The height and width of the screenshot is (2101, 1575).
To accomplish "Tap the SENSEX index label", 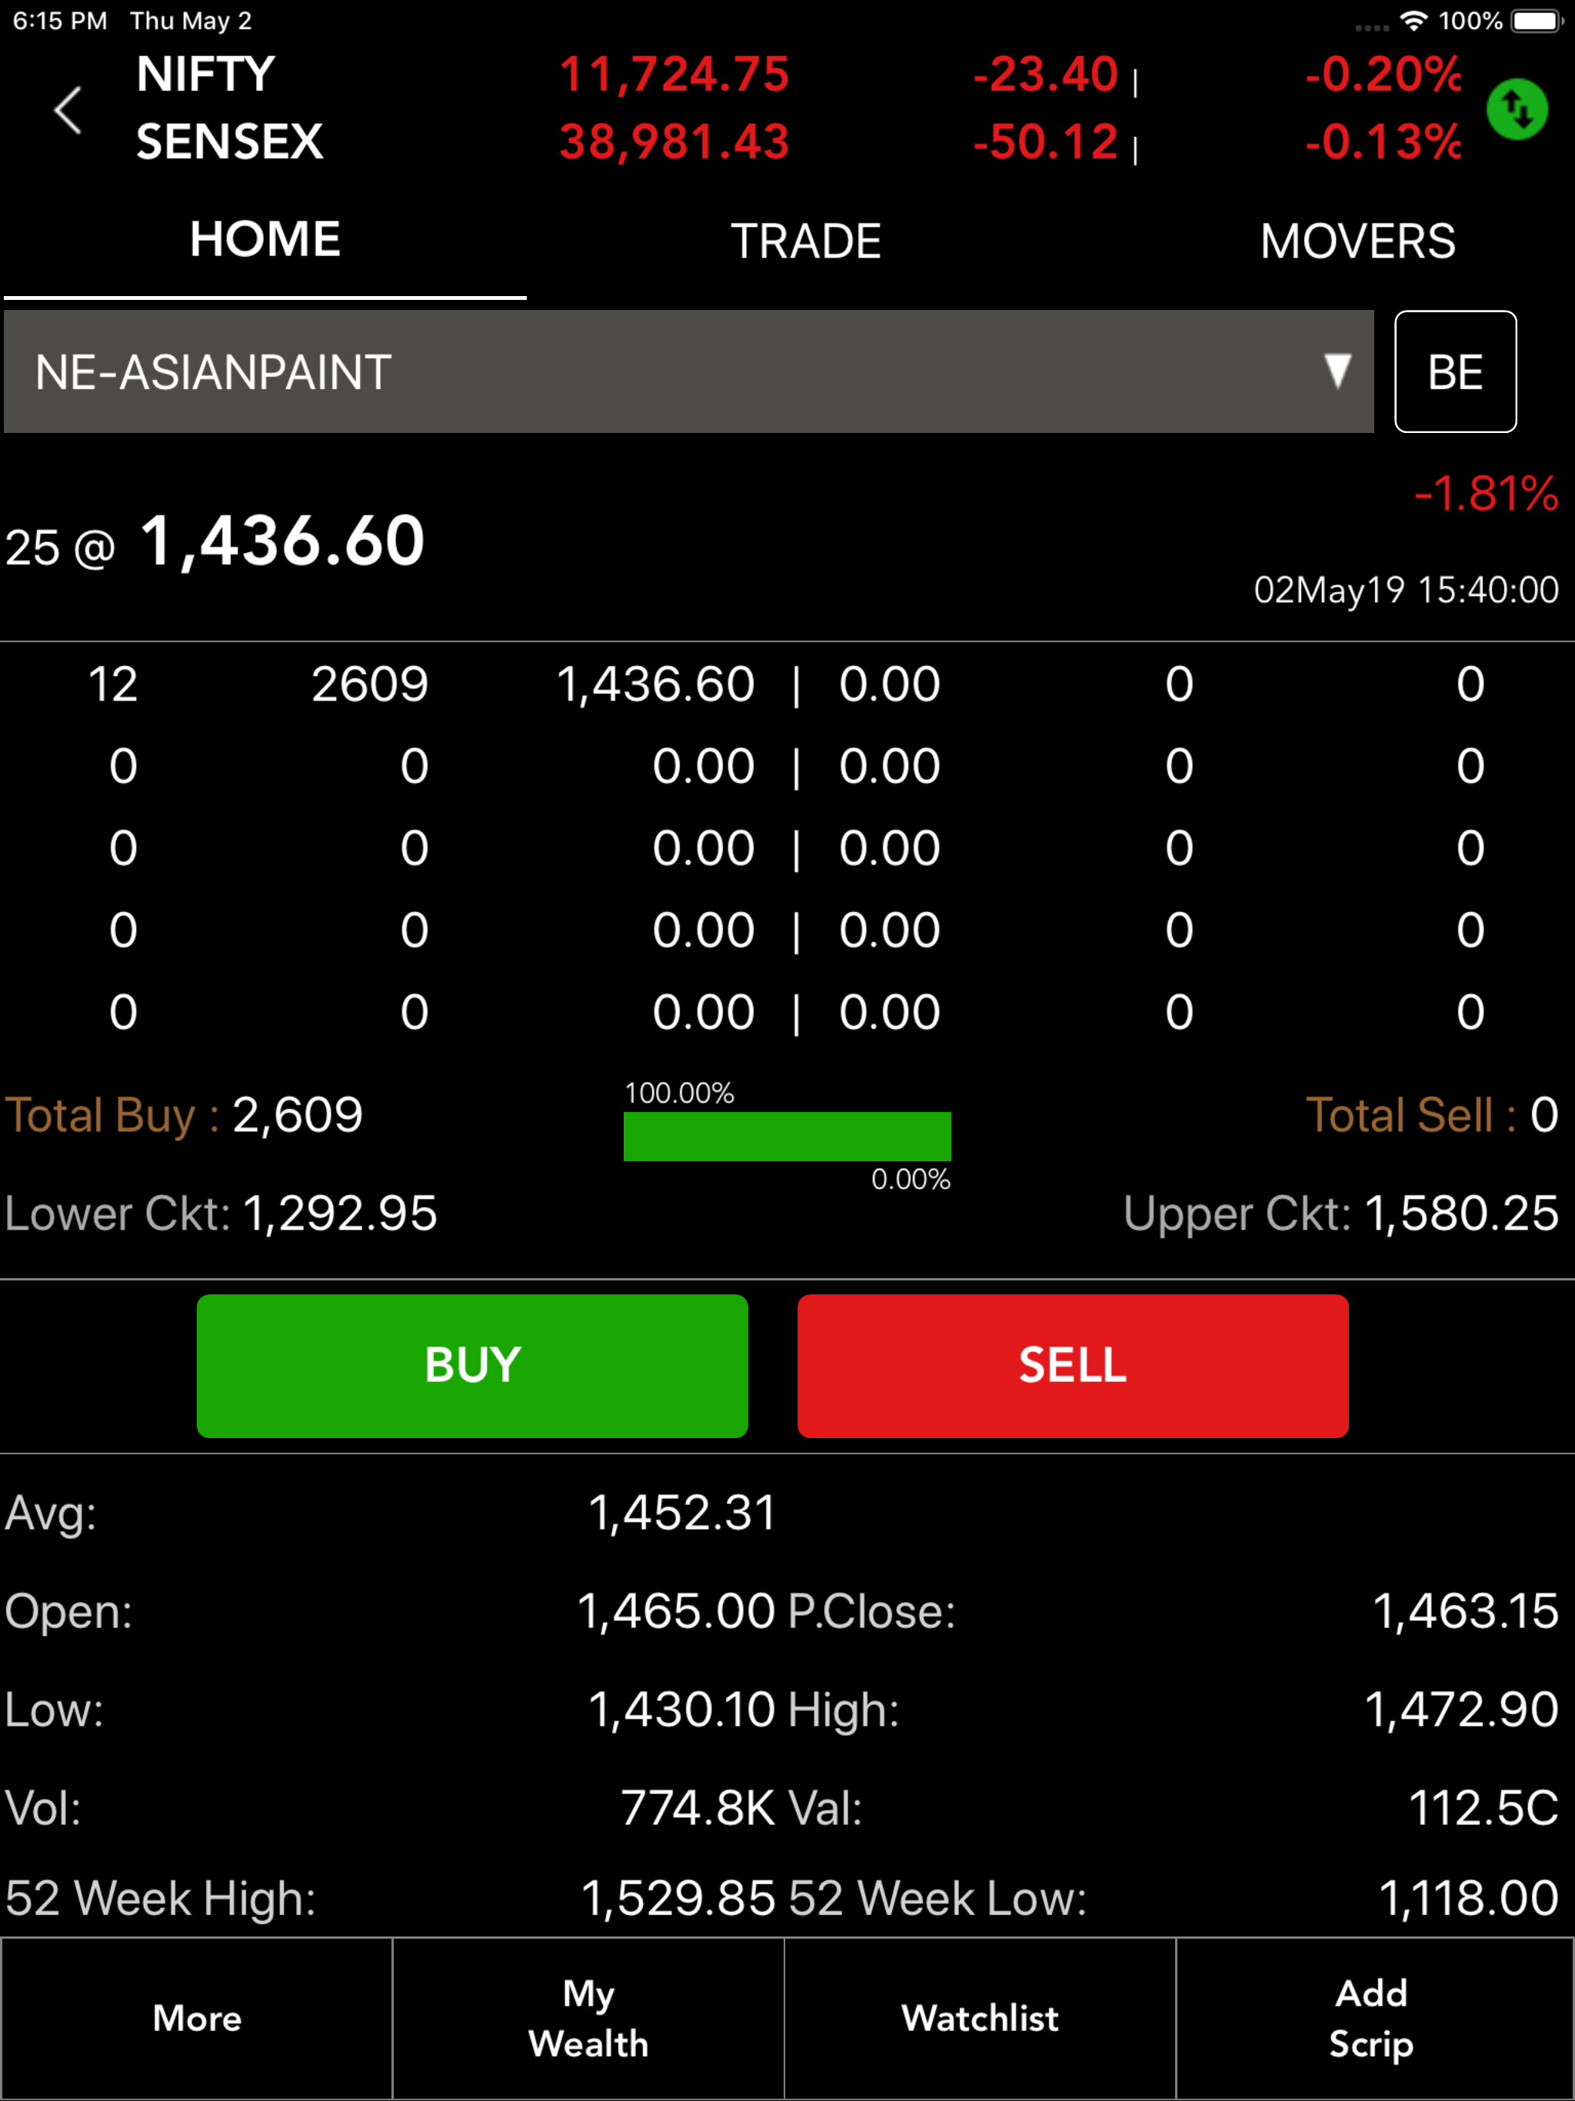I will coord(229,142).
